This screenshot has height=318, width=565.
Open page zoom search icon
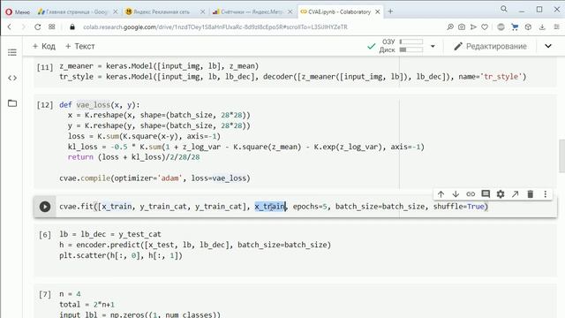click(450, 26)
